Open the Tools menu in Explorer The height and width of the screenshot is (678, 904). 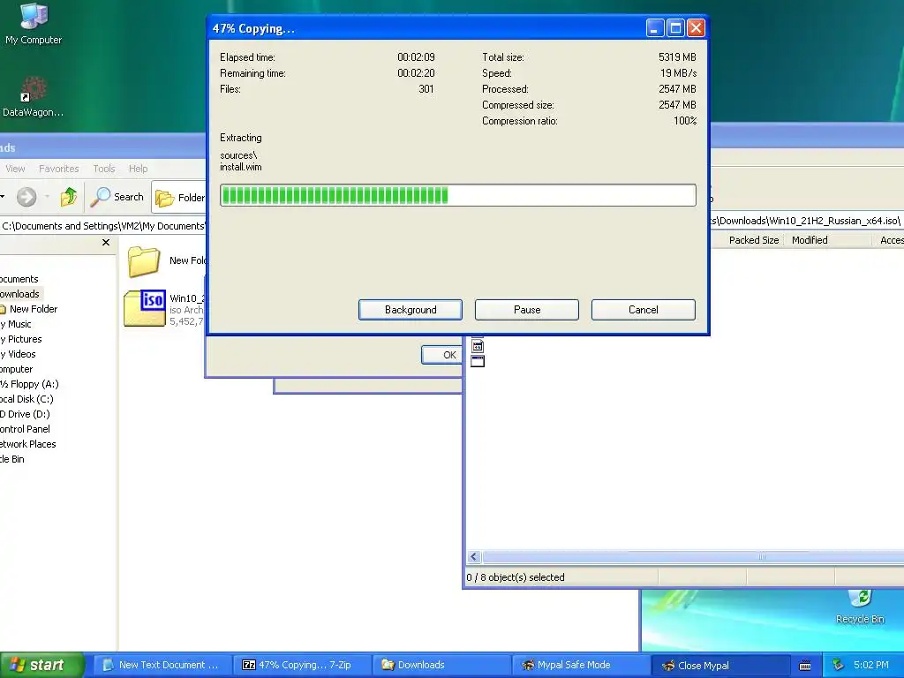click(104, 169)
